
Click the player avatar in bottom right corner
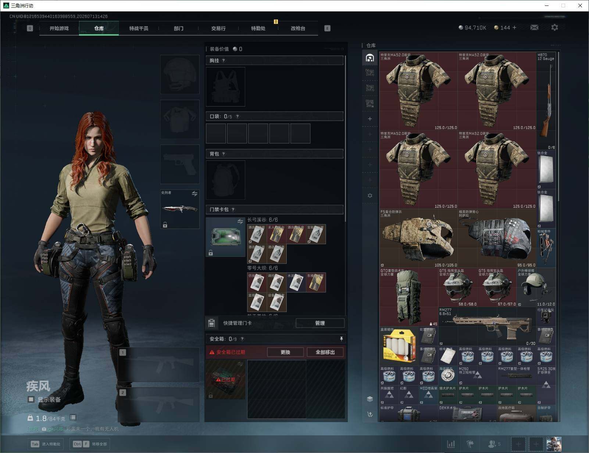(554, 444)
